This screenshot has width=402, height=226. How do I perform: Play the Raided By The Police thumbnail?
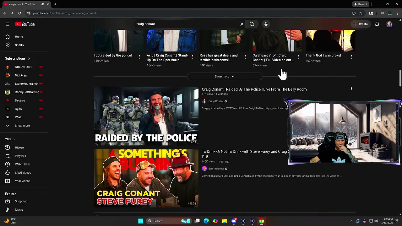146,116
